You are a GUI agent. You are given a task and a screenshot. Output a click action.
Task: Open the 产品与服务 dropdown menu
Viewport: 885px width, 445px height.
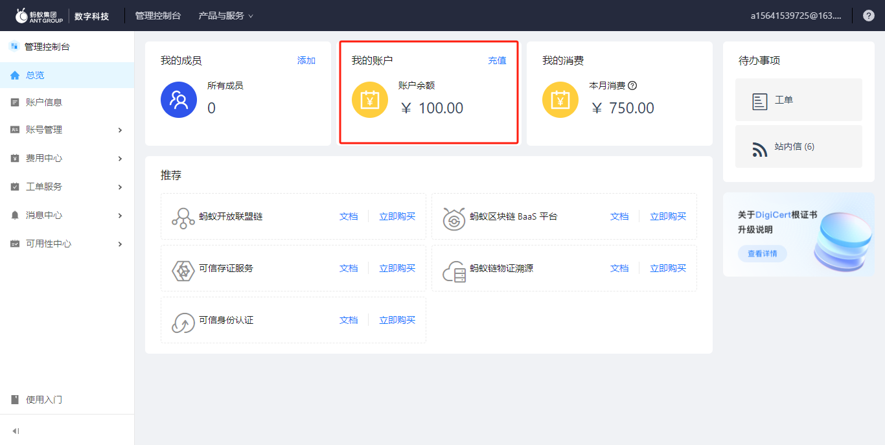pyautogui.click(x=225, y=16)
